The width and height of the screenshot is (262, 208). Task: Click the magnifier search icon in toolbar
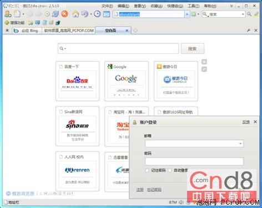point(249,14)
